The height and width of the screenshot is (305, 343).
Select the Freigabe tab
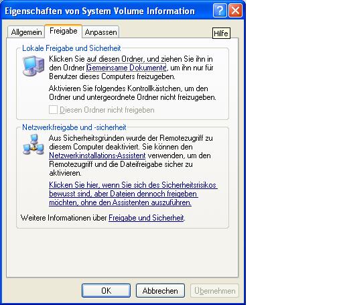(x=64, y=31)
